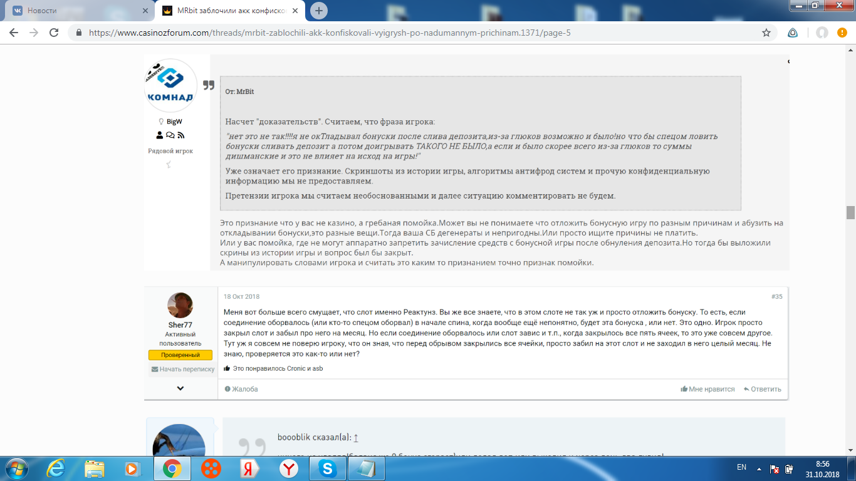Open Cronic in the likes line
This screenshot has width=856, height=481.
tap(297, 369)
